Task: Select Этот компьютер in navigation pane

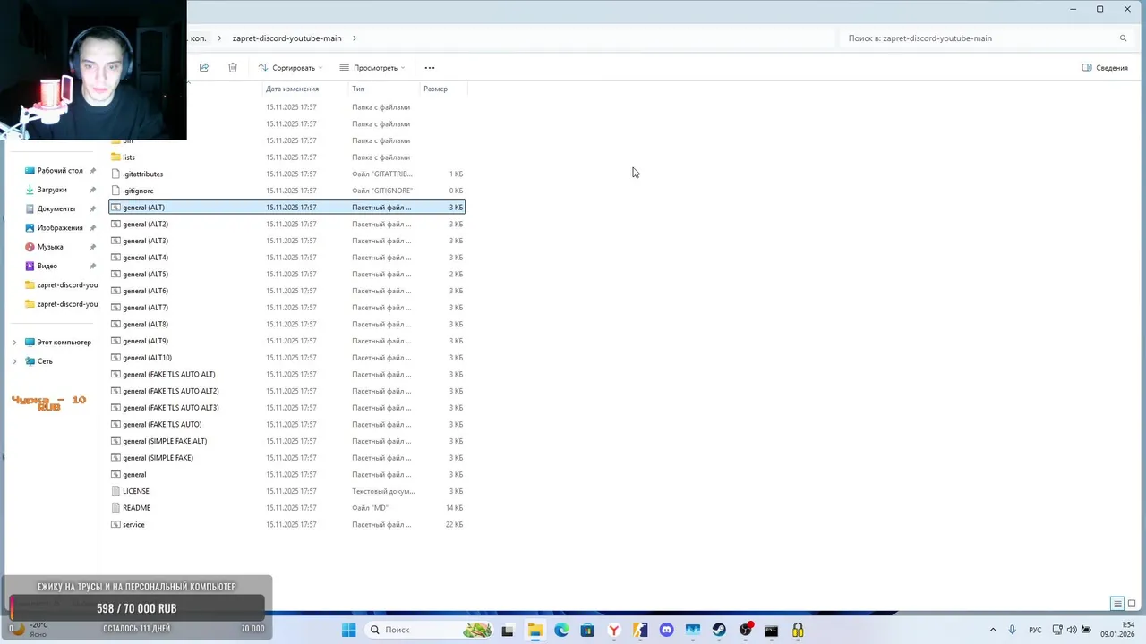Action: (64, 343)
